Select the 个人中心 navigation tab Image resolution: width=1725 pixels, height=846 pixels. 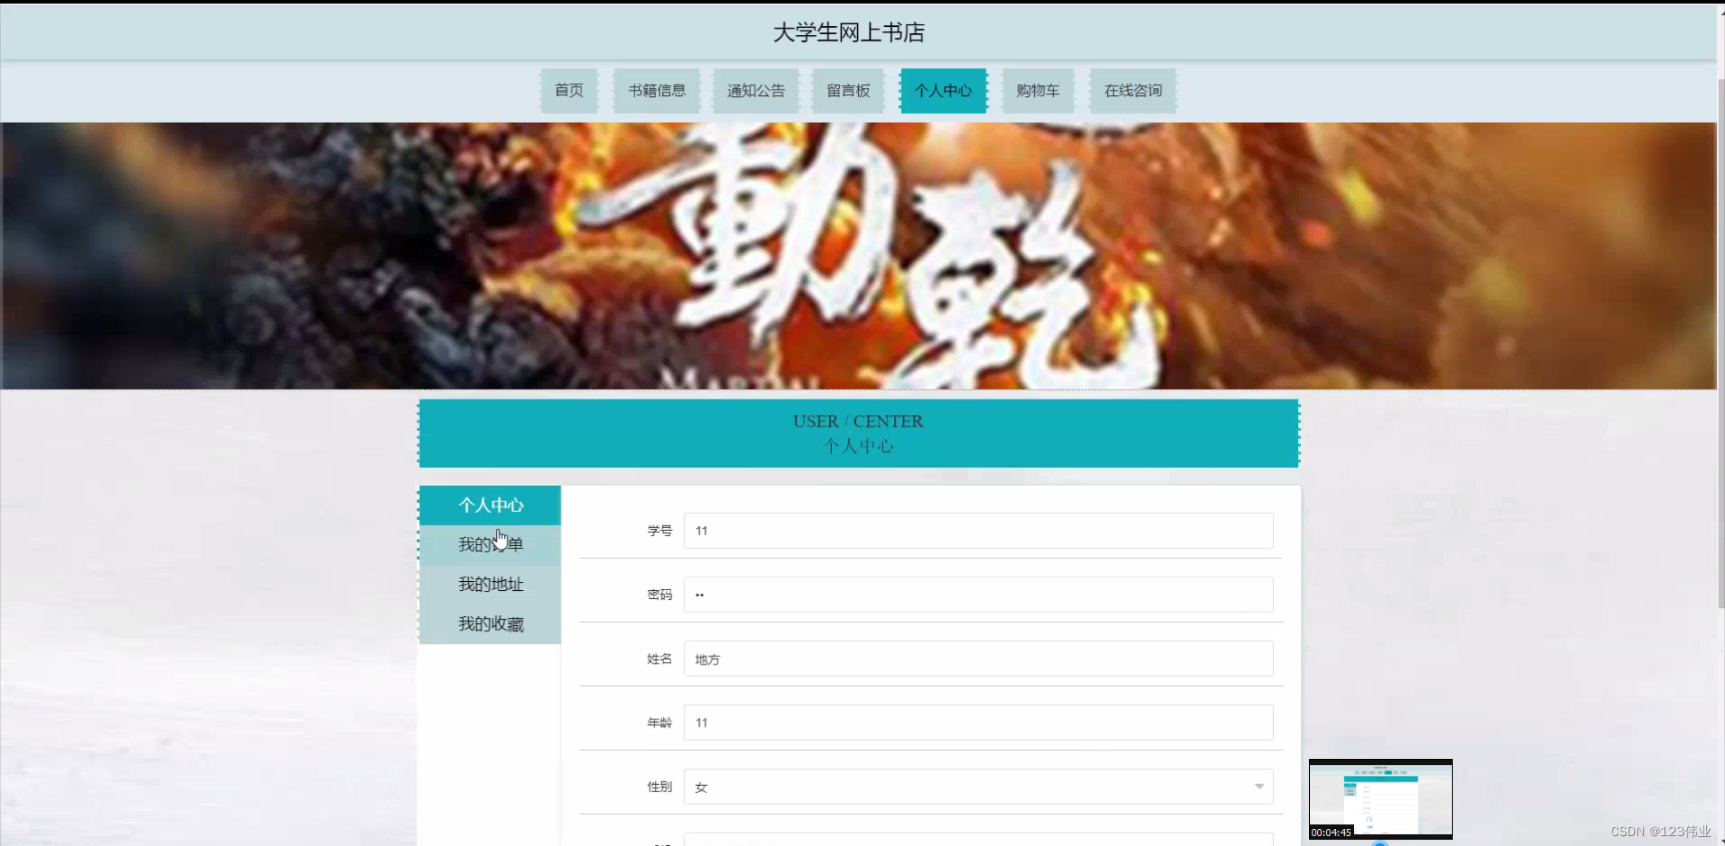click(943, 91)
